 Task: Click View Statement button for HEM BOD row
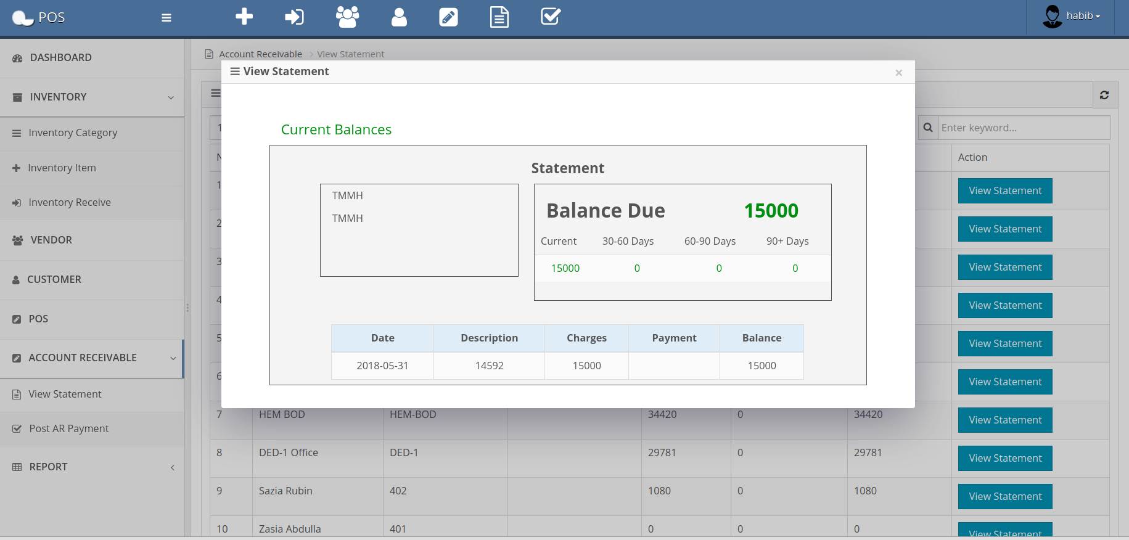click(1004, 420)
